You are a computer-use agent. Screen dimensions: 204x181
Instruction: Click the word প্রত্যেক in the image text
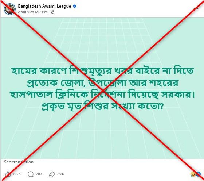(42, 83)
